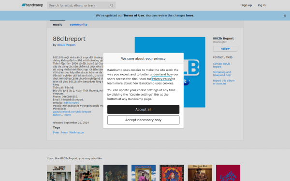Viewport: 290px width, 181px height.
Task: Open the Bandcamp logo home link
Action: (32, 5)
